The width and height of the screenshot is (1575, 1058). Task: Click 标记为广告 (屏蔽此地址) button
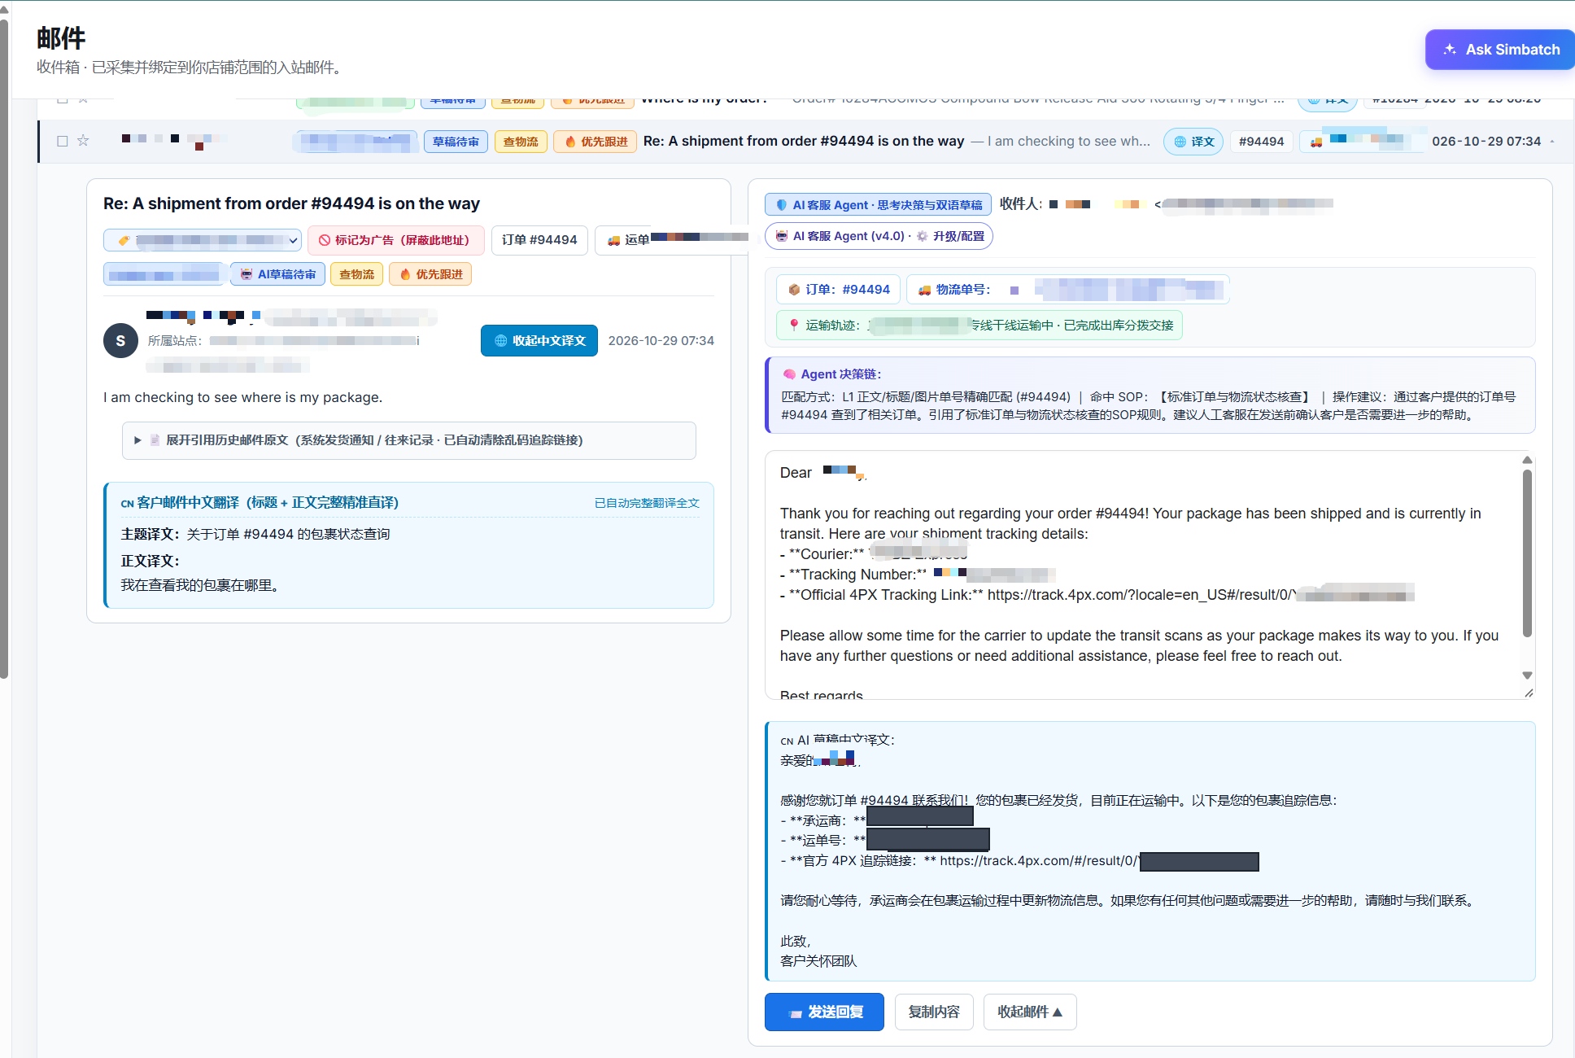(396, 240)
